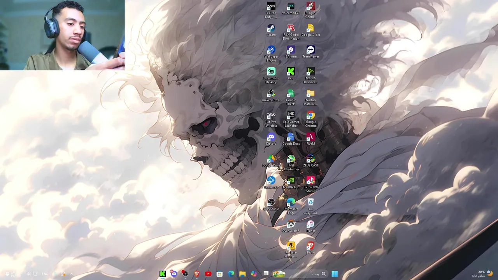This screenshot has height=280, width=498.
Task: Launch Epic Games Launcher from desktop
Action: (x=291, y=119)
